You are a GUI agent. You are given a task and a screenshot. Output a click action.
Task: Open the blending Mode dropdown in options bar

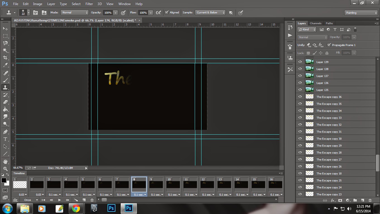coord(74,13)
